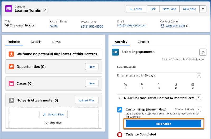211x139 pixels.
Task: Click the "Or drop files" text
Action: (54, 123)
